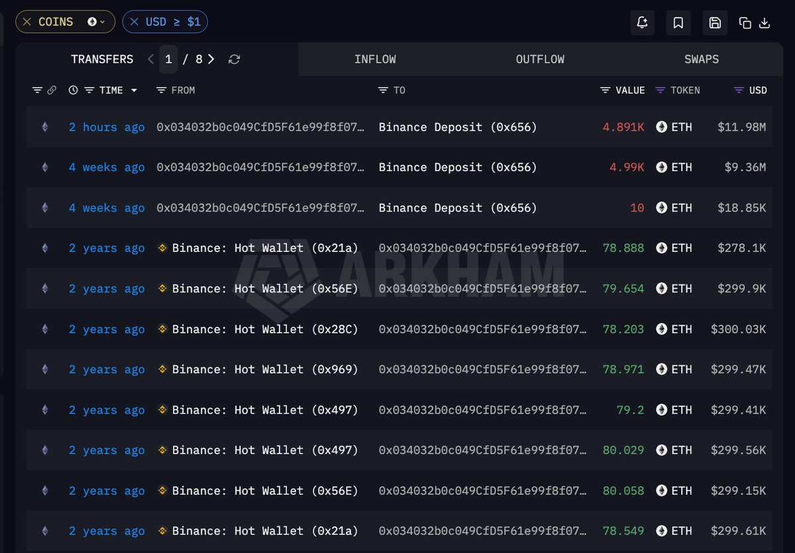Click the ETH token in $11.98M row
The image size is (795, 553).
674,127
